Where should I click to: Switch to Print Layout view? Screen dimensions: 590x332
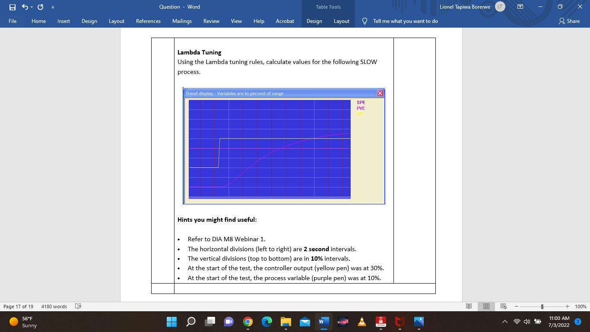(486, 306)
